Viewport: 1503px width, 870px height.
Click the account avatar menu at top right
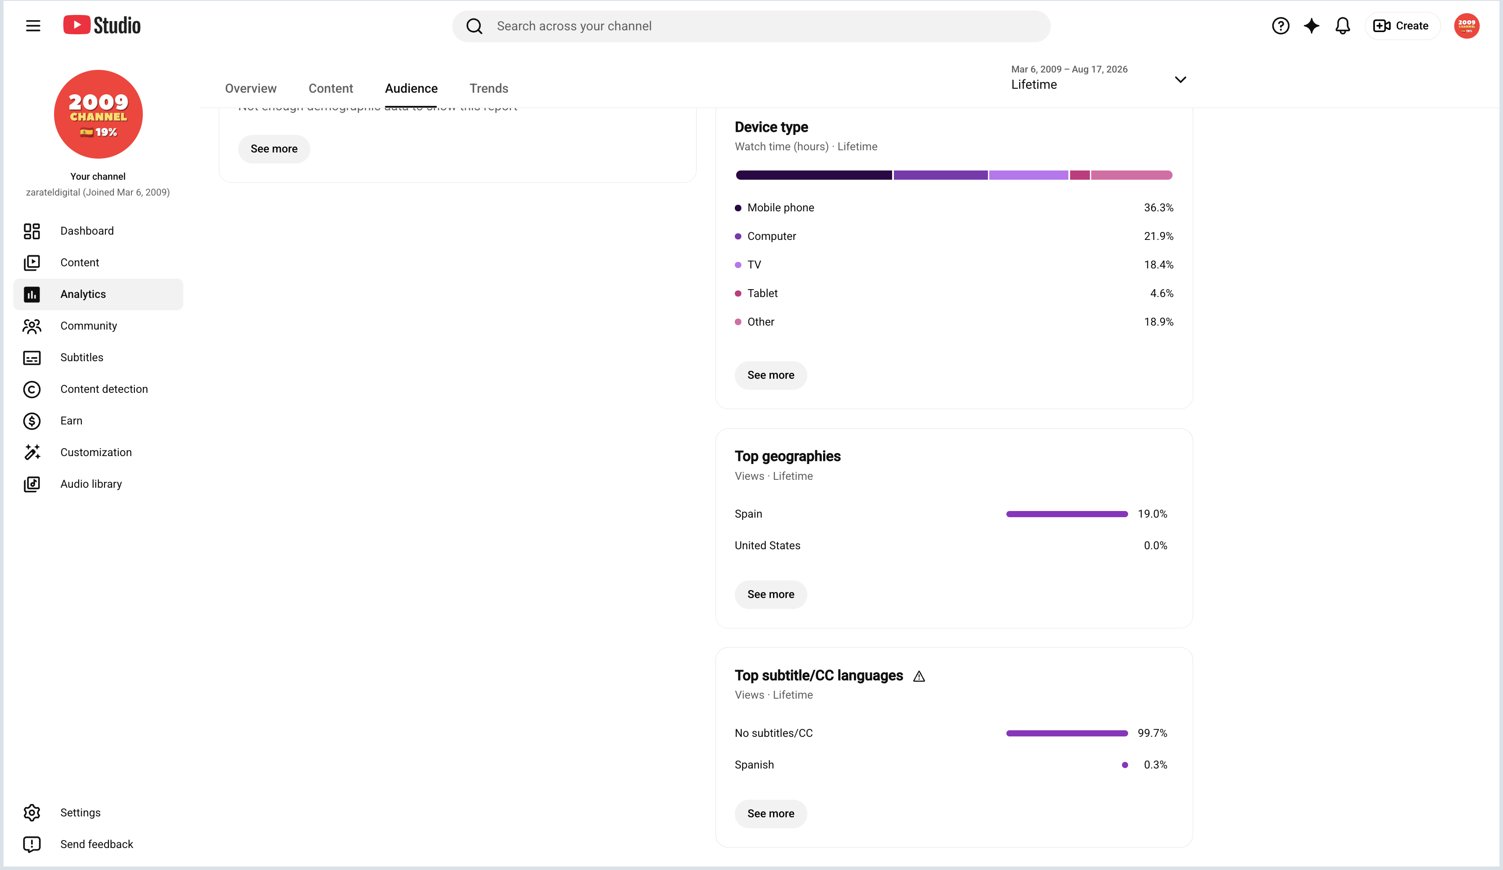1466,25
